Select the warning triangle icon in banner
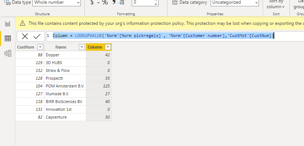304x146 pixels. tap(22, 23)
